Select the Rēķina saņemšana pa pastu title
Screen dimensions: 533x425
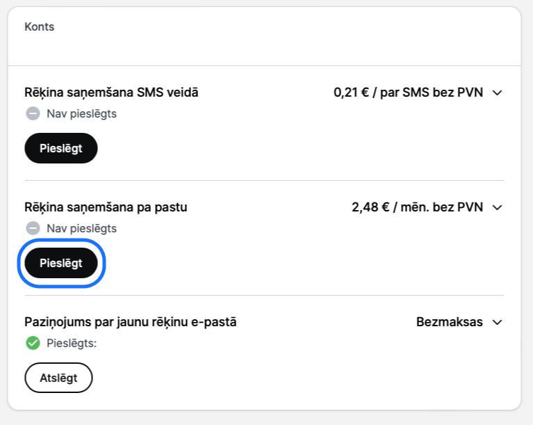click(x=106, y=207)
